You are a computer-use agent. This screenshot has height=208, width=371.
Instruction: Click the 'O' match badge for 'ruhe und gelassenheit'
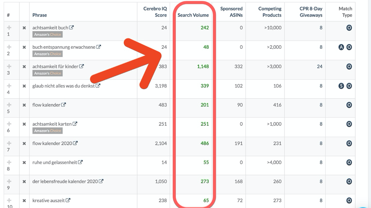[x=349, y=163]
